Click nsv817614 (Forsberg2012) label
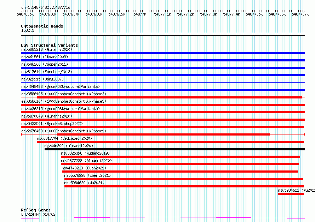The image size is (315, 222). tap(47, 72)
